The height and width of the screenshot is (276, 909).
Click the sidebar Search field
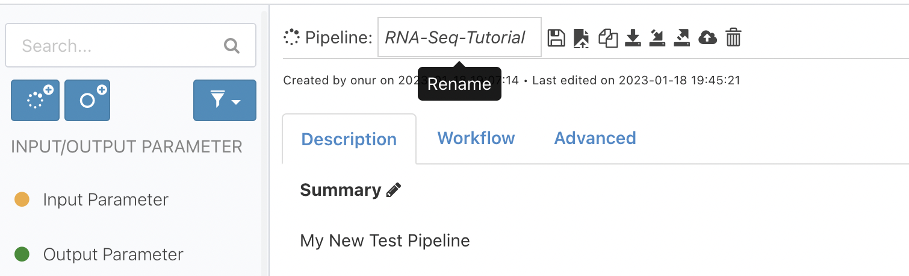coord(131,45)
